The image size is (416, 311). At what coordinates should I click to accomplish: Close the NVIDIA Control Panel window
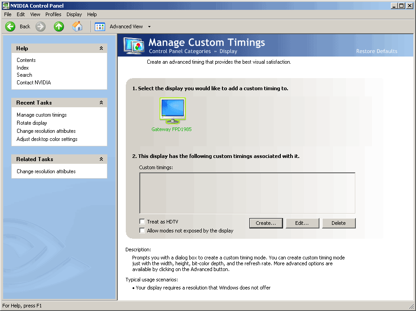coord(410,5)
